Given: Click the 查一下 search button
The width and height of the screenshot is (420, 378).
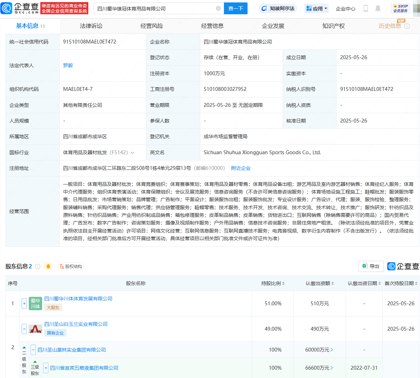Looking at the screenshot, I should coord(235,8).
